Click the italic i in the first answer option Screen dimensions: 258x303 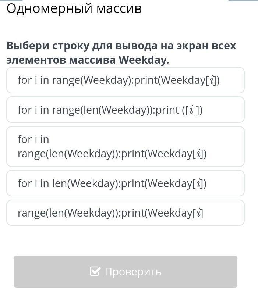pyautogui.click(x=212, y=81)
